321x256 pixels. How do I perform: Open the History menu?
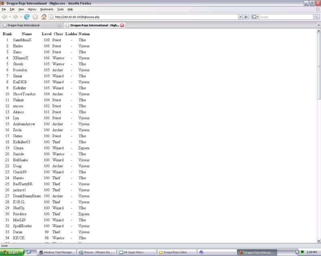click(32, 9)
